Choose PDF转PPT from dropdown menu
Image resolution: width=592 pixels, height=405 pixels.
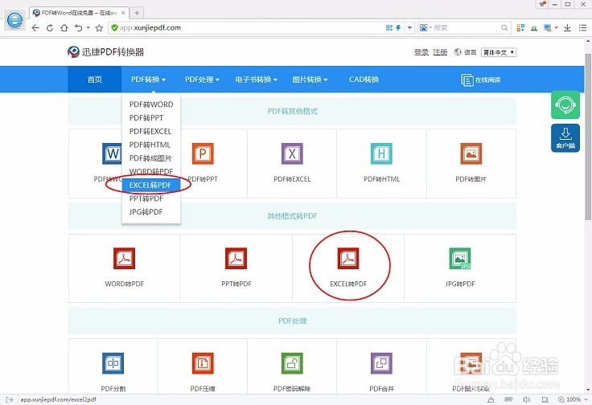point(151,118)
